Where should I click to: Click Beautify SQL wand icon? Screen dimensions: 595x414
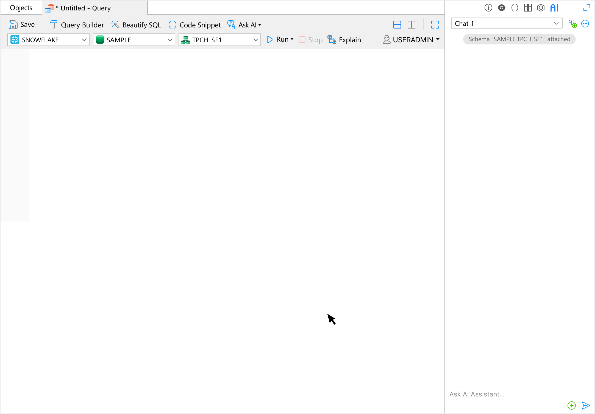click(x=115, y=25)
